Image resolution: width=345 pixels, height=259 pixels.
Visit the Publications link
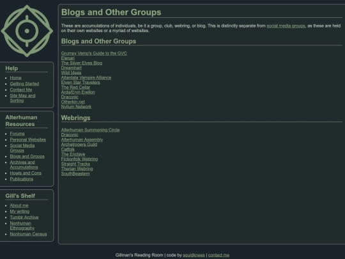coord(22,179)
